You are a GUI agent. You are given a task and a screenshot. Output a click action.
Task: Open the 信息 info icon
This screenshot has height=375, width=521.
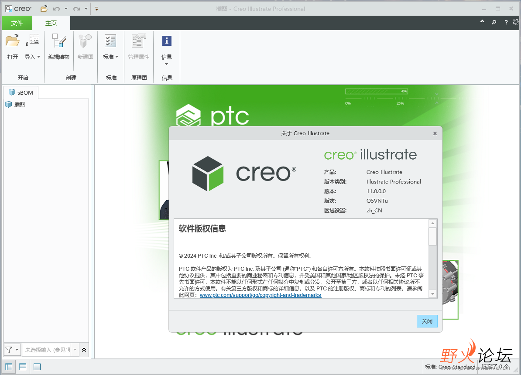click(167, 41)
